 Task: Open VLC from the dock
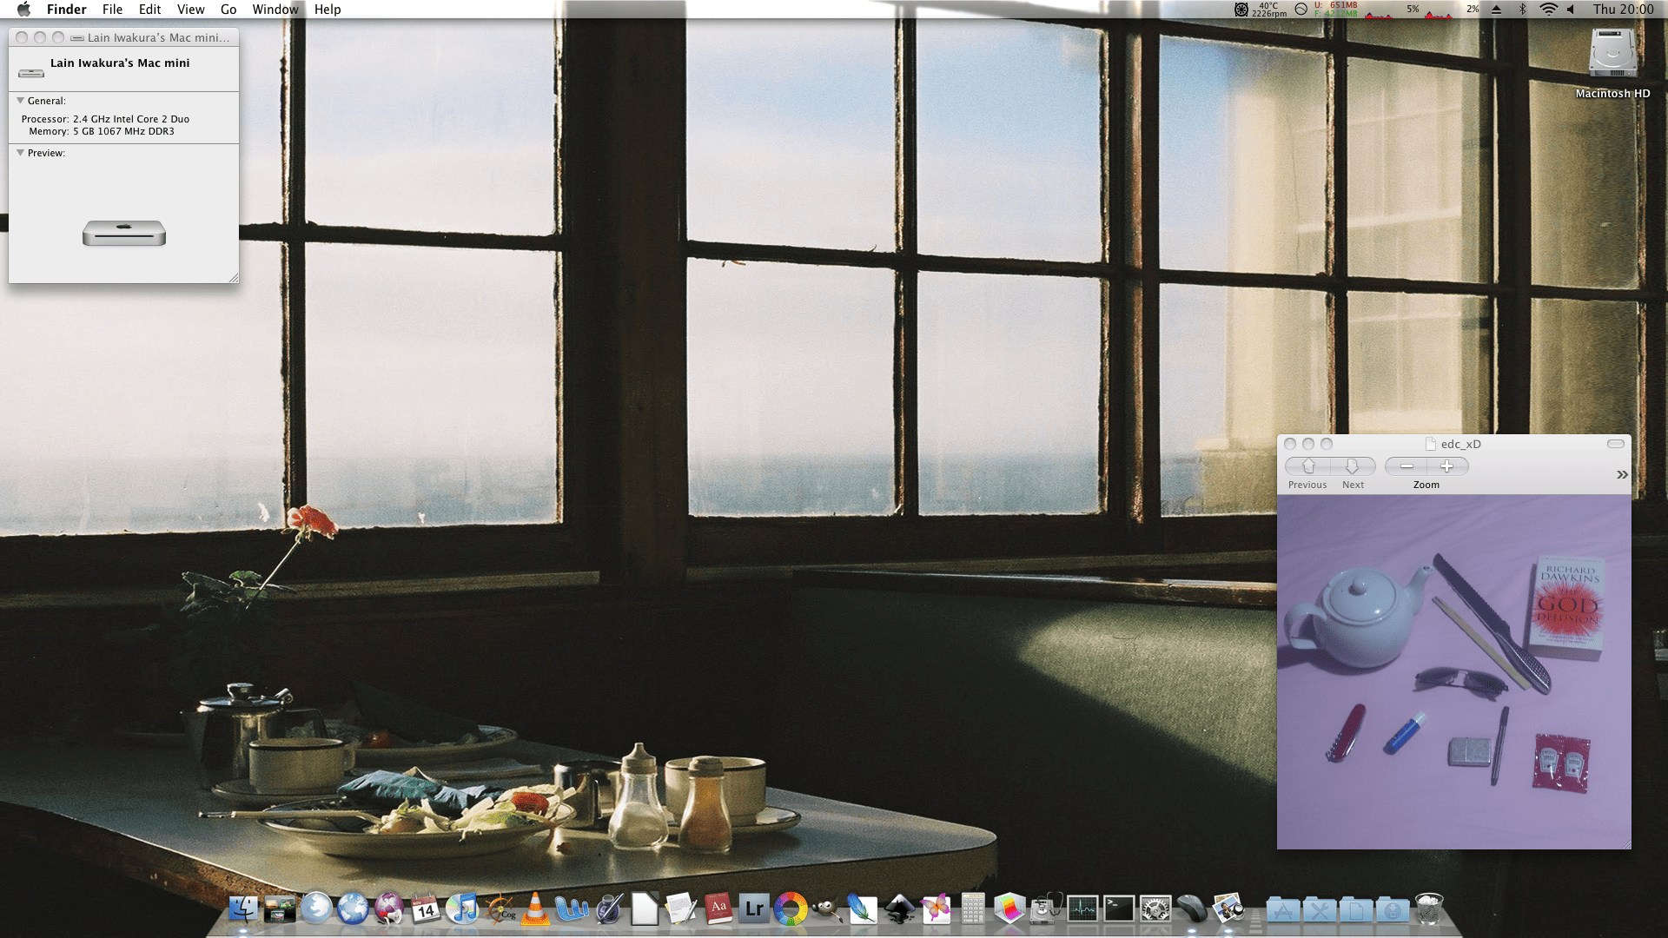coord(535,909)
